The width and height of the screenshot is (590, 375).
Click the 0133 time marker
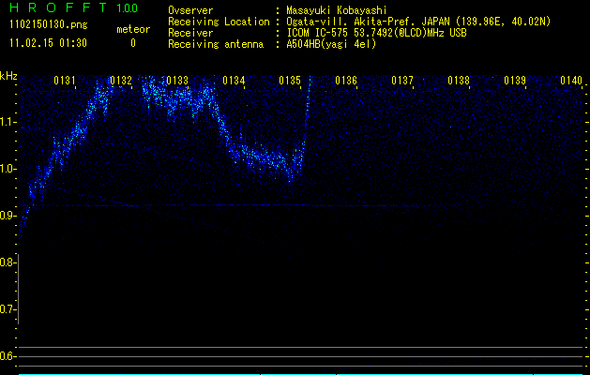pyautogui.click(x=177, y=82)
